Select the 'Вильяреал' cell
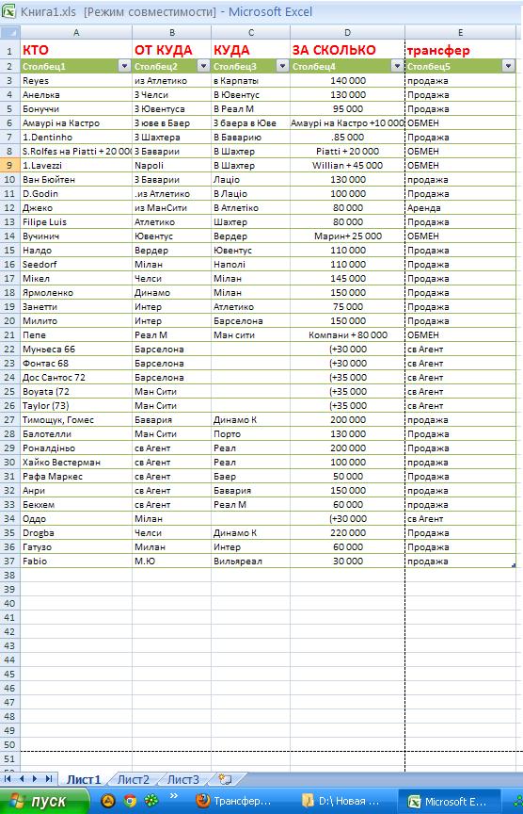523x814 pixels. coord(251,561)
